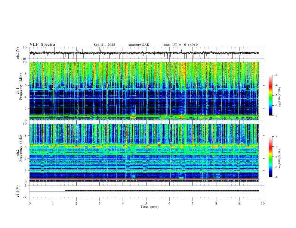Click the 'Time (min)' axis label
Image resolution: width=296 pixels, height=228 pixels.
149,207
